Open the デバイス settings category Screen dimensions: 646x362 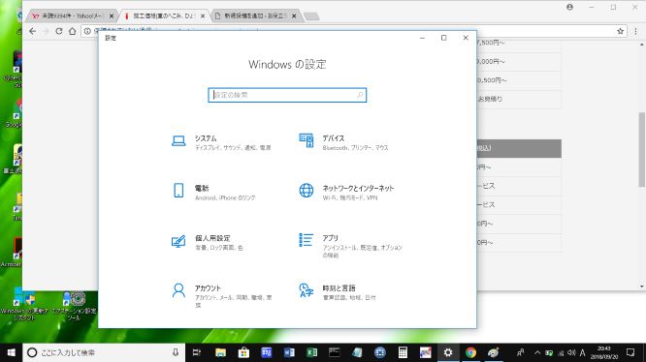tap(343, 142)
